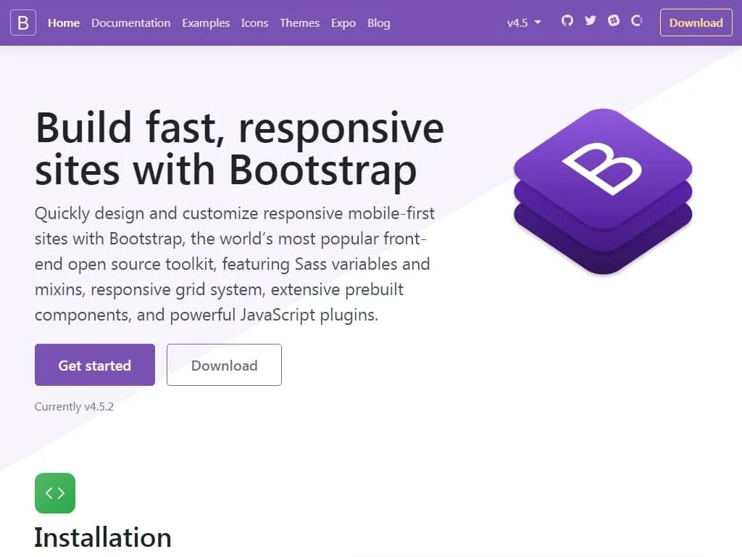Open the Icons nav item
Screen dimensions: 742x557
click(254, 22)
